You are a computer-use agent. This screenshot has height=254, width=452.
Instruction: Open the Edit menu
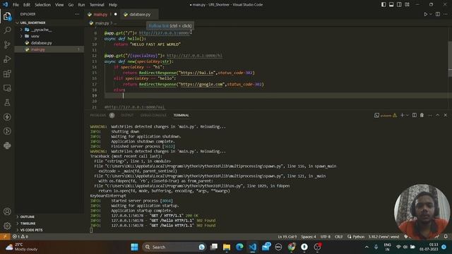click(27, 5)
